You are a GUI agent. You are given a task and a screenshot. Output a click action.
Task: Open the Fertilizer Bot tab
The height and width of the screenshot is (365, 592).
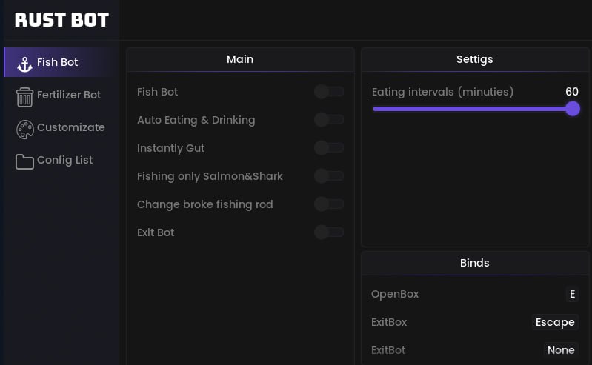[69, 95]
